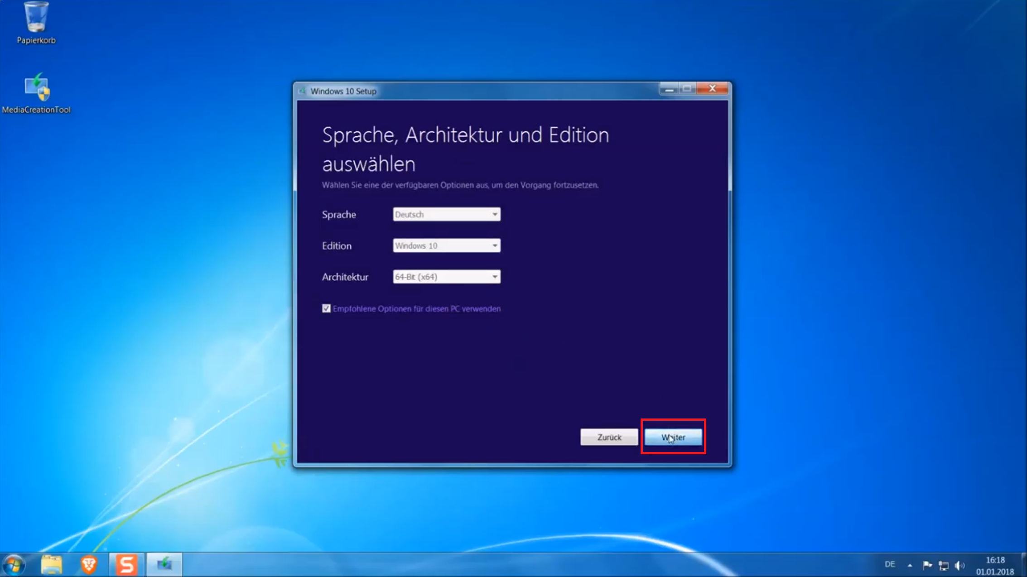Open the orange S application in taskbar
This screenshot has height=577, width=1027.
point(126,565)
